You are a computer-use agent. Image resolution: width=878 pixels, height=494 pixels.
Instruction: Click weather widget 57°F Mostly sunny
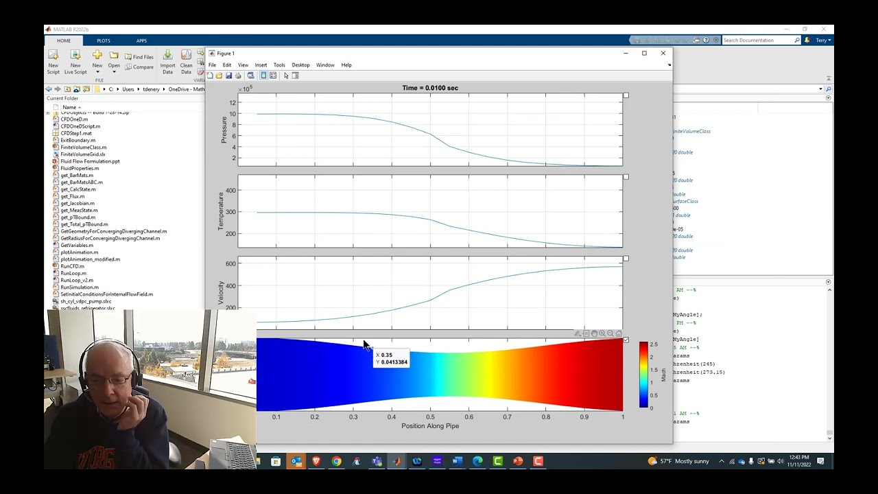[678, 461]
